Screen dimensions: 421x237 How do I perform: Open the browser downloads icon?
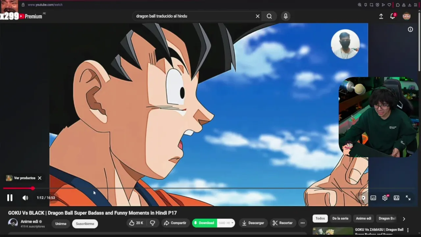(x=409, y=5)
